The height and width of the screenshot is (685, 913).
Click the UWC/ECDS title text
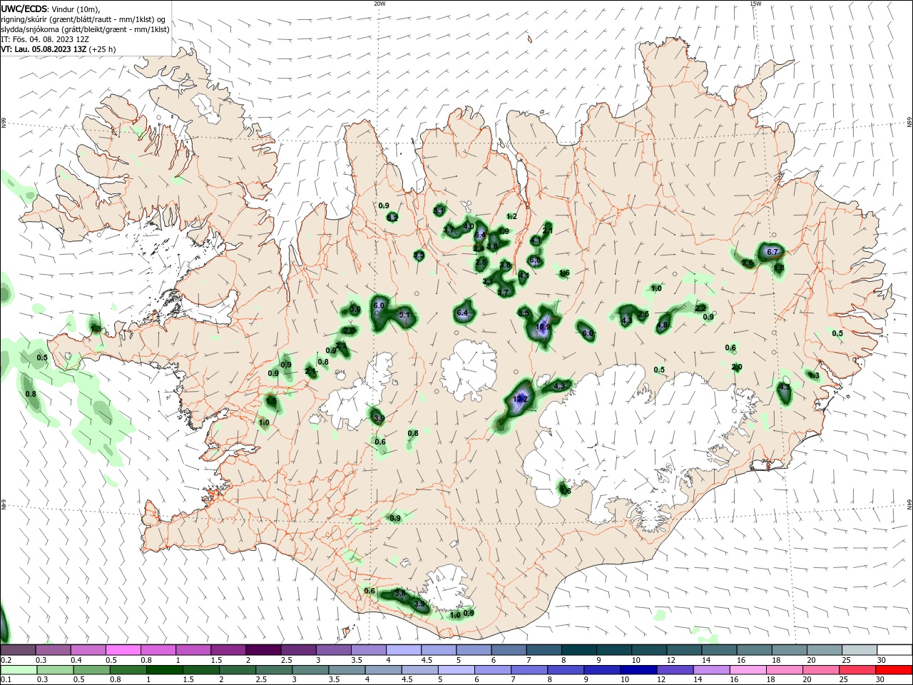tap(24, 9)
